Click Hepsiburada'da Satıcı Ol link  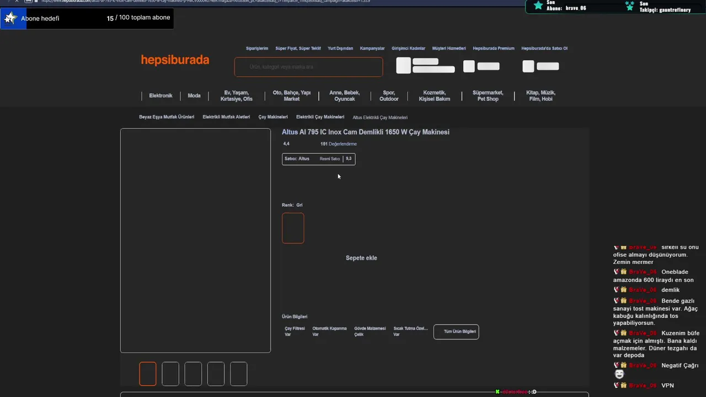coord(544,49)
